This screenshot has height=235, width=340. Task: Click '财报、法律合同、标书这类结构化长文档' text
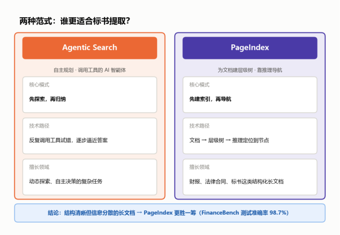[x=236, y=181]
